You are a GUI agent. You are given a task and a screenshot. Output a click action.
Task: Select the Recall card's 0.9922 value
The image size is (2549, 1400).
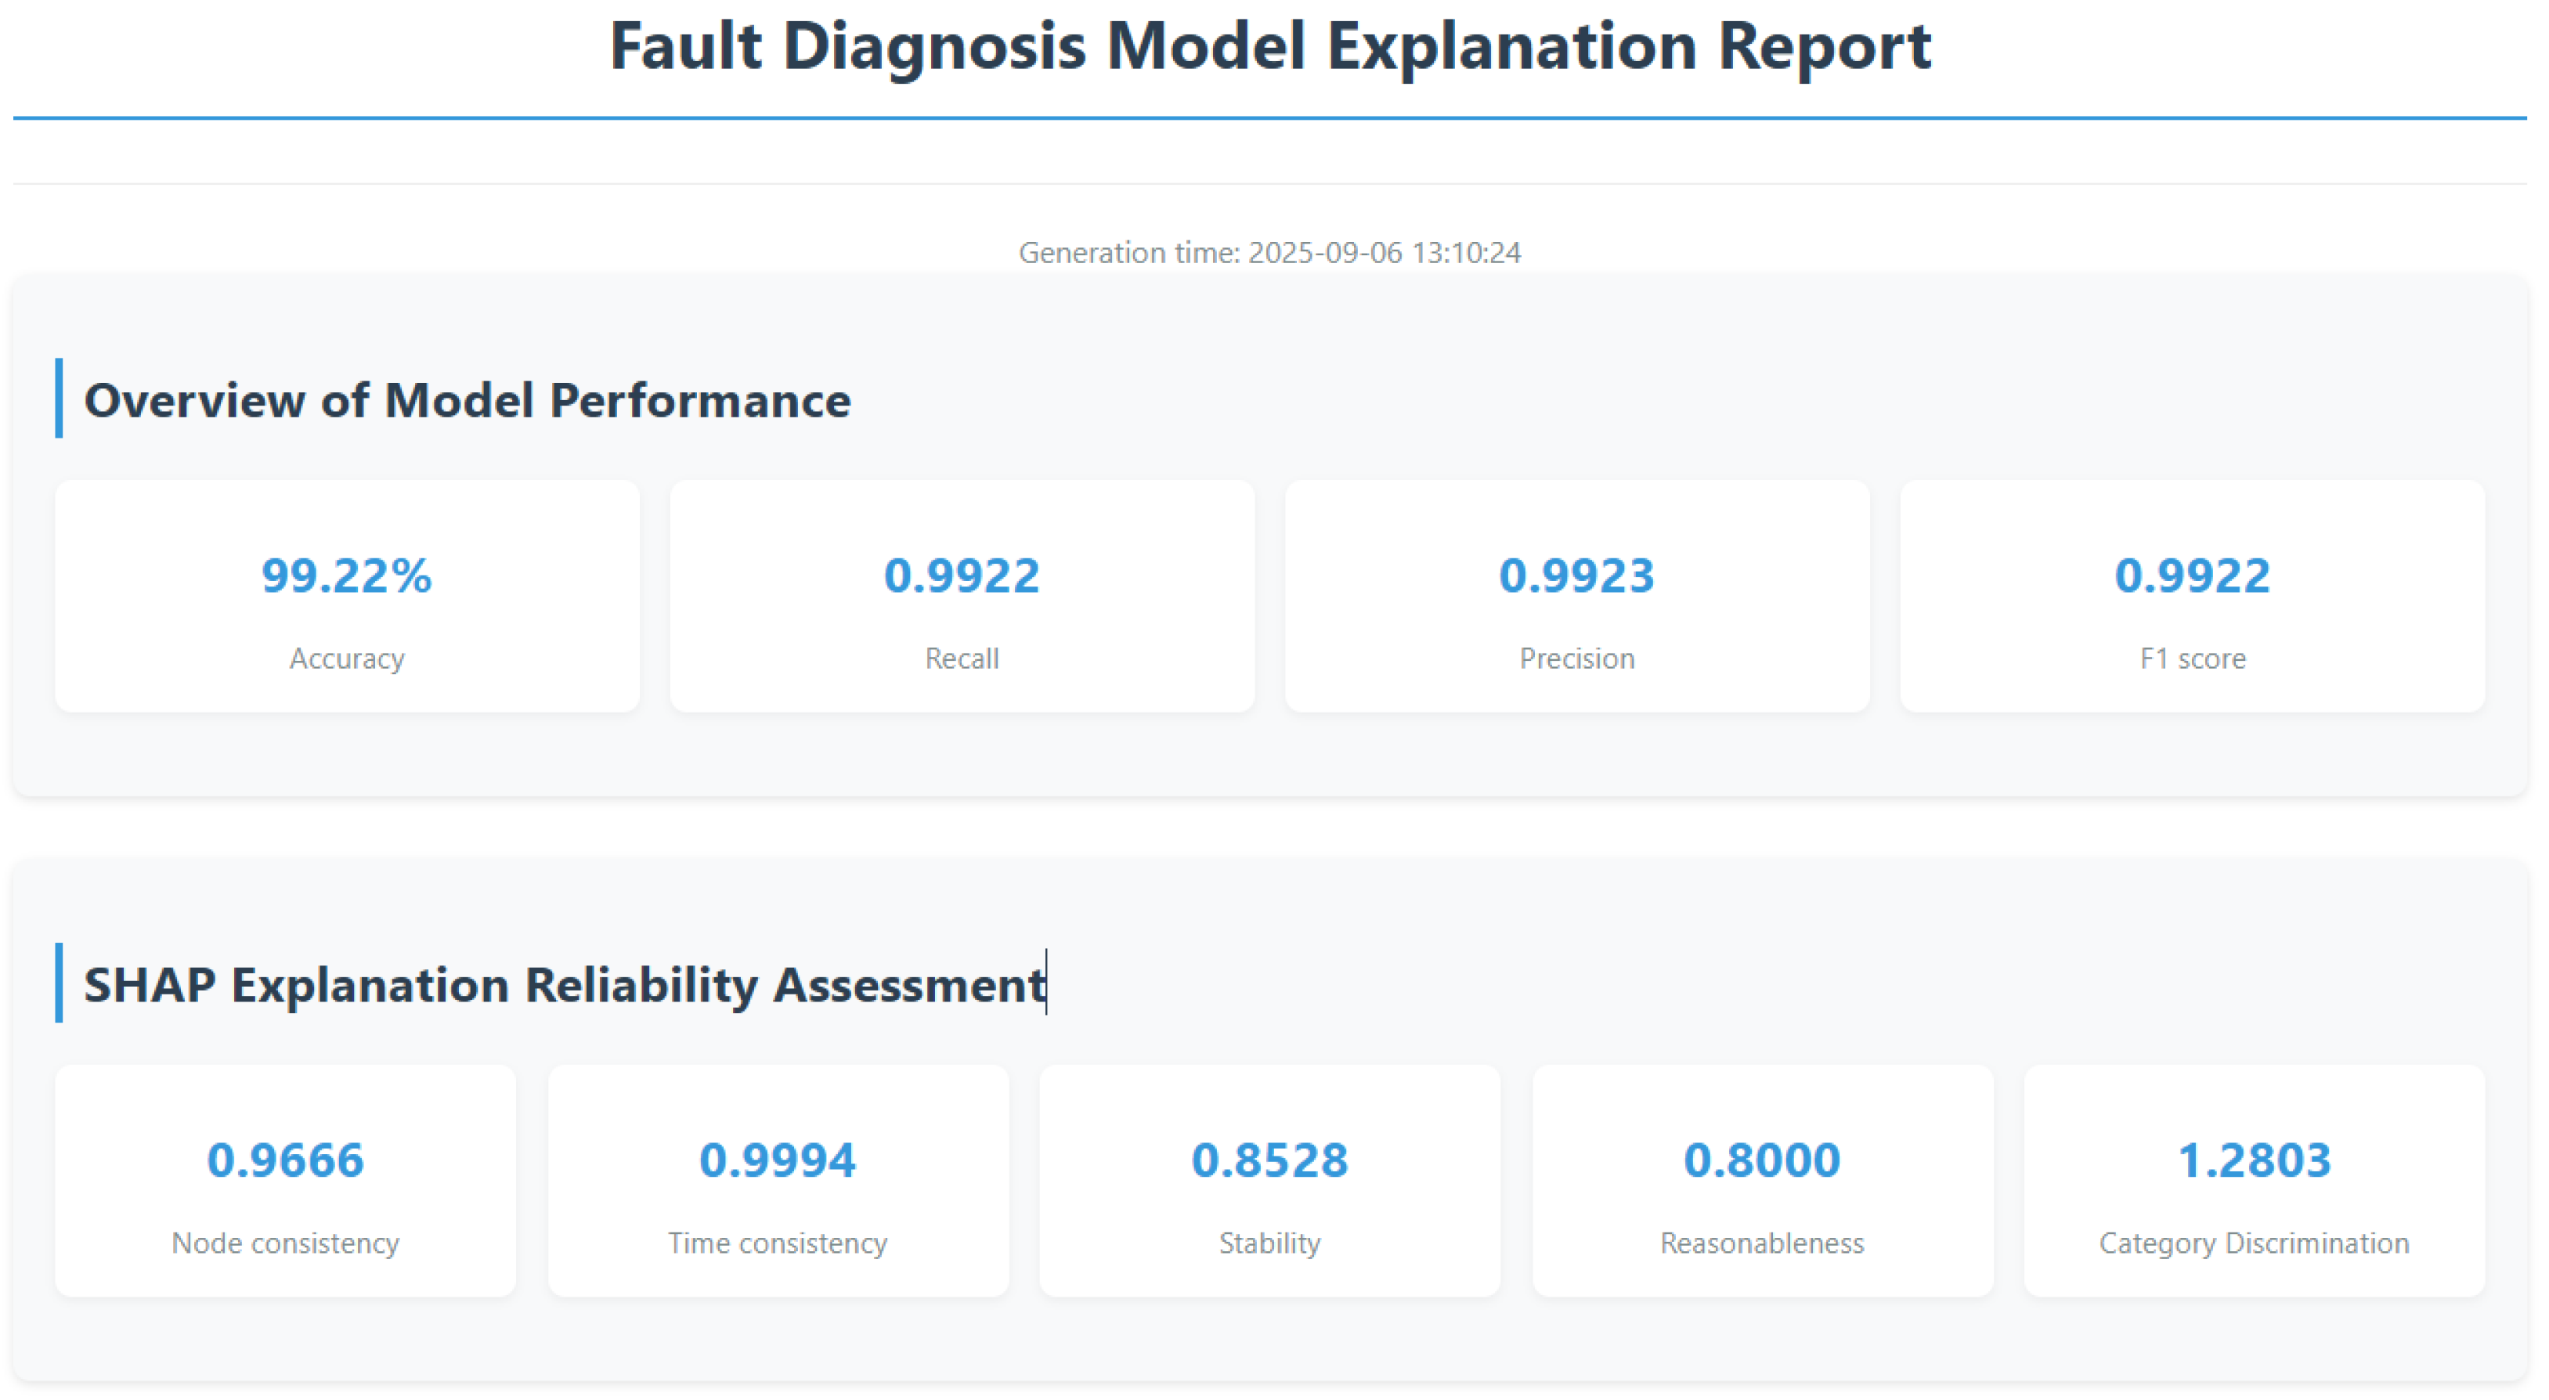(x=961, y=575)
